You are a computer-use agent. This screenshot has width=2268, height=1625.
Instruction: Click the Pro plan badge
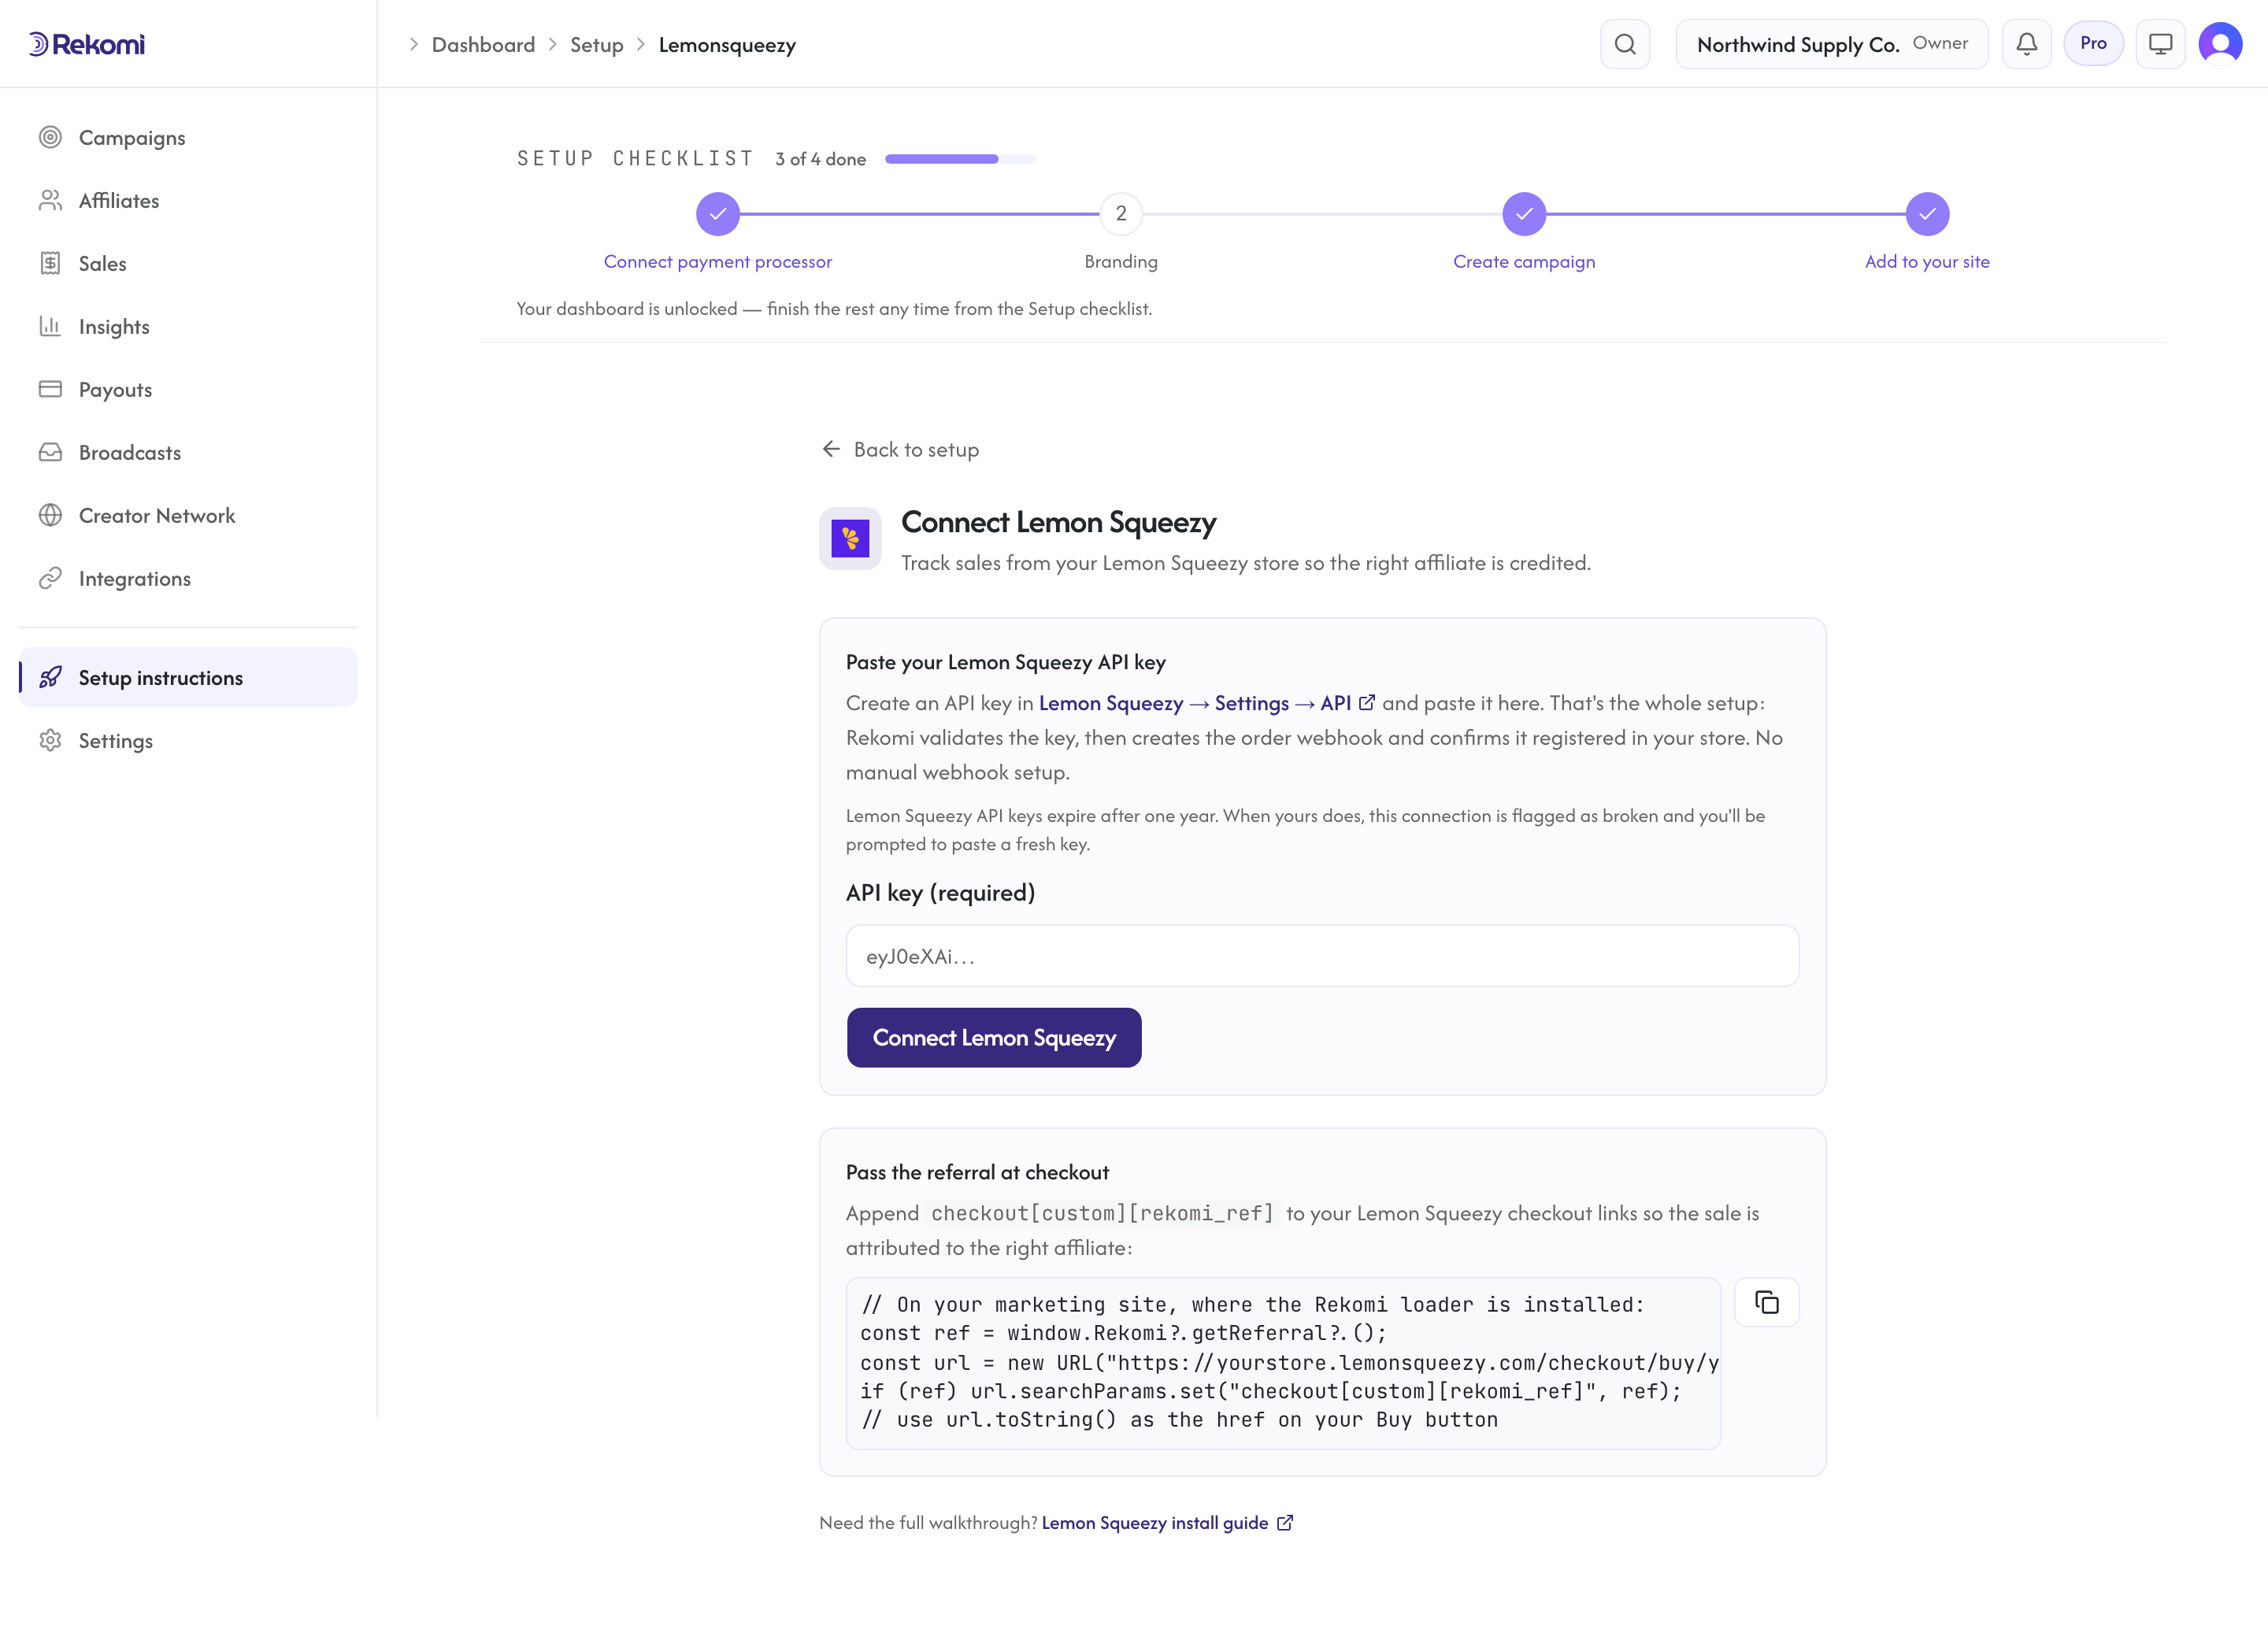[2093, 43]
